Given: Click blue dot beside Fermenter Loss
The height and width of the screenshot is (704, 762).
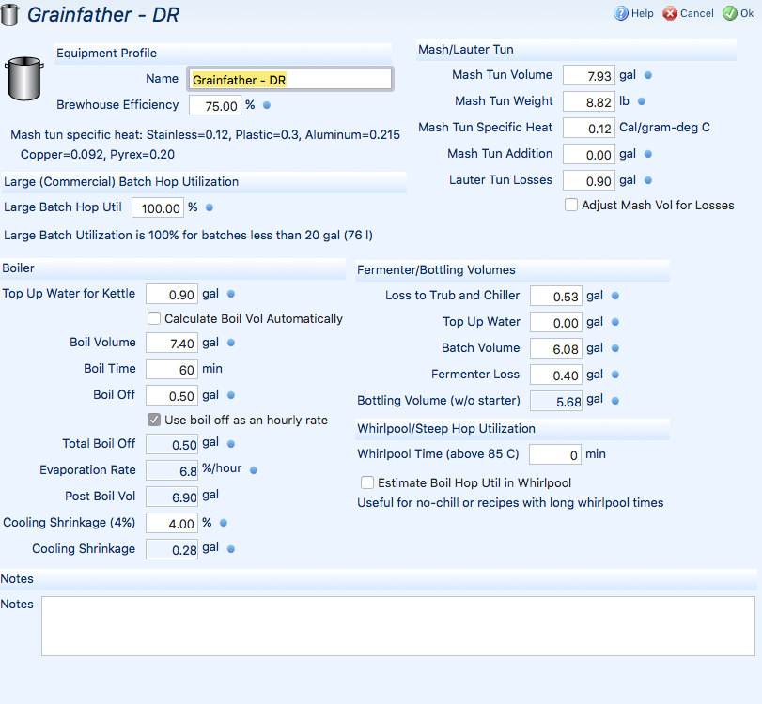Looking at the screenshot, I should 614,375.
